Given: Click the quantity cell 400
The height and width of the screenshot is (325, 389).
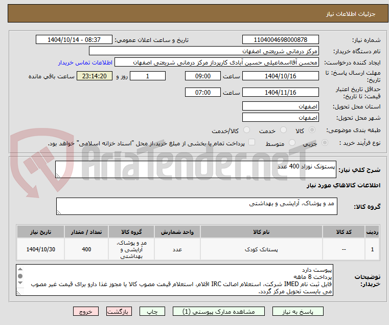Looking at the screenshot, I should click(86, 249).
